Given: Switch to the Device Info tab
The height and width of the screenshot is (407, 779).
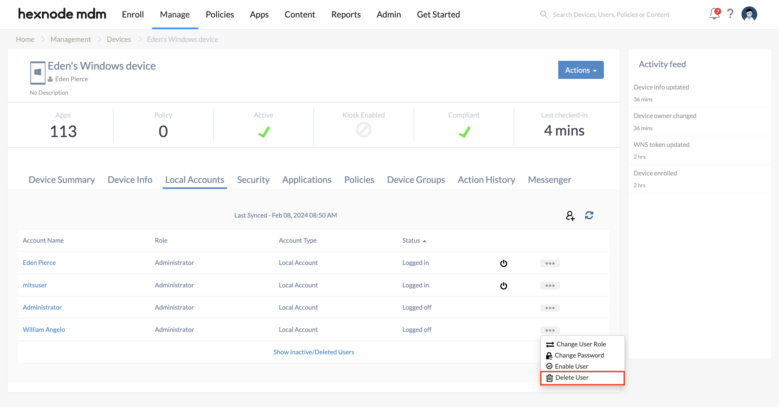Looking at the screenshot, I should [130, 180].
